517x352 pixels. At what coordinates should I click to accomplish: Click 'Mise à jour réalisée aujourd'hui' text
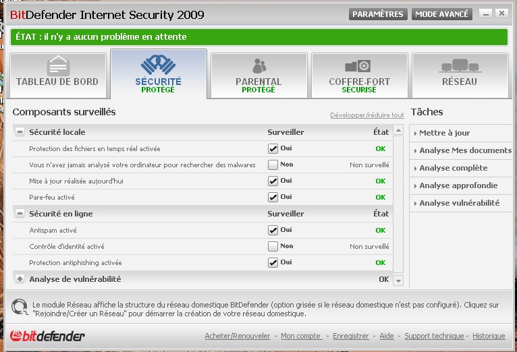[x=76, y=181]
